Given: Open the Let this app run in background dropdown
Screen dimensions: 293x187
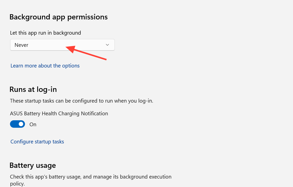Looking at the screenshot, I should (62, 45).
